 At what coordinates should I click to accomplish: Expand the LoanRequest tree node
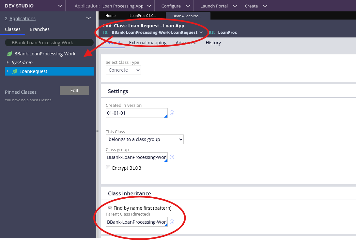pyautogui.click(x=8, y=71)
